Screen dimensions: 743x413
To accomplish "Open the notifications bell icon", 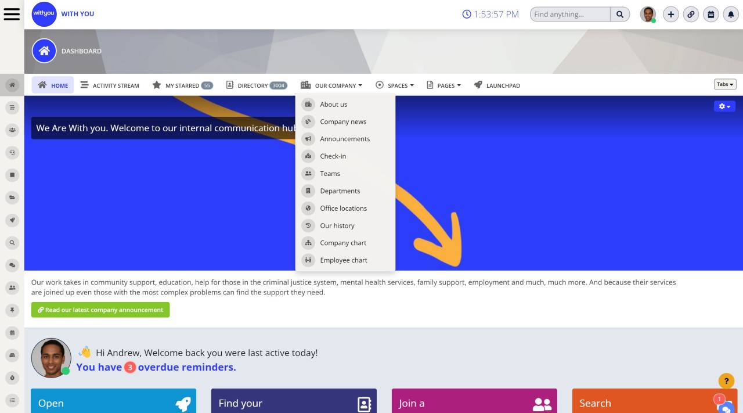I will [x=731, y=14].
